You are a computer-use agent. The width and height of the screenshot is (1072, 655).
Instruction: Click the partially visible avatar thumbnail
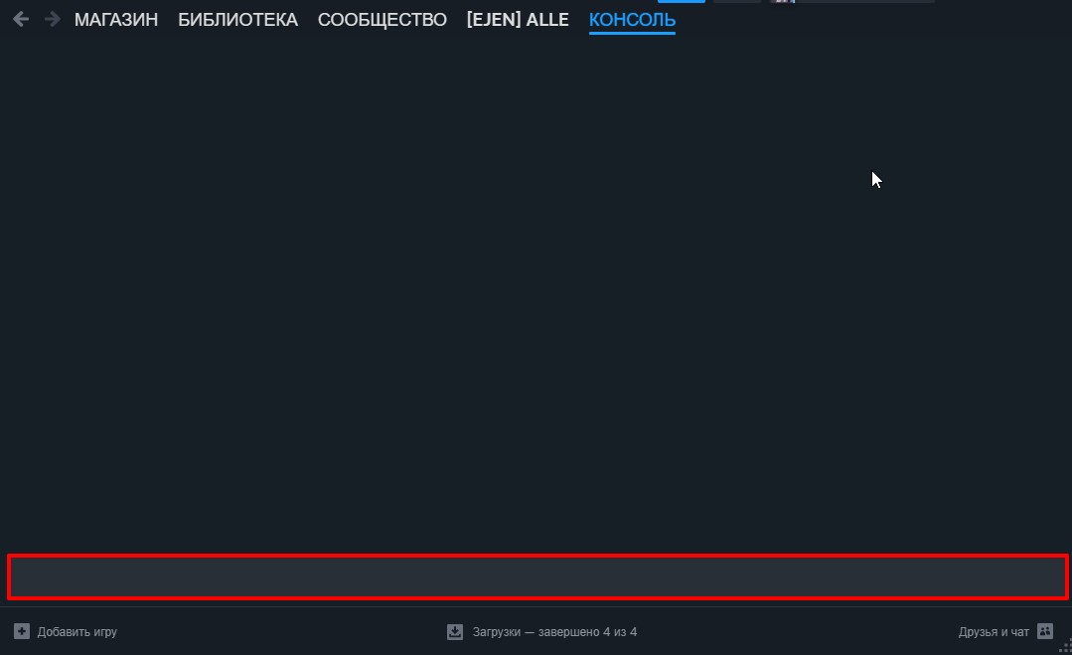(x=782, y=1)
